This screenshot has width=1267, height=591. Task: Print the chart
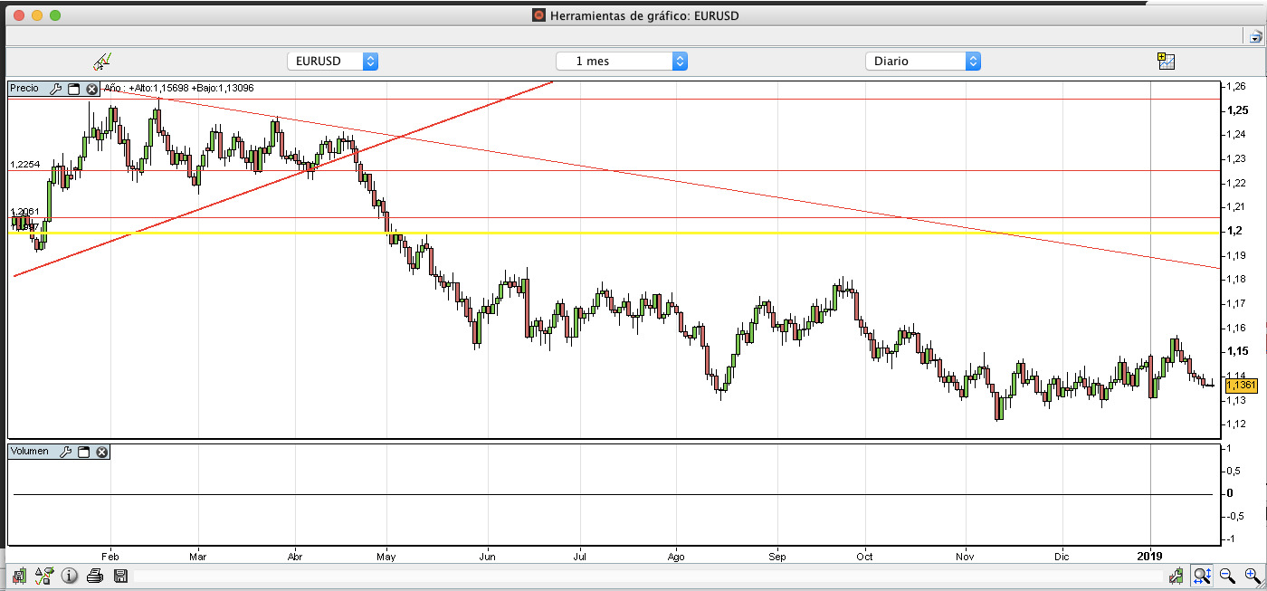(95, 576)
